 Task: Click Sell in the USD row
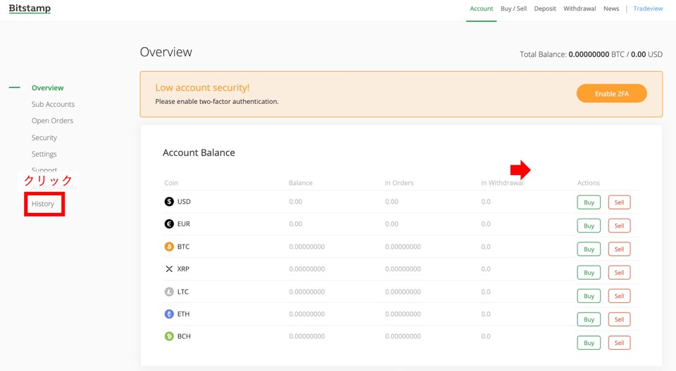click(x=619, y=202)
